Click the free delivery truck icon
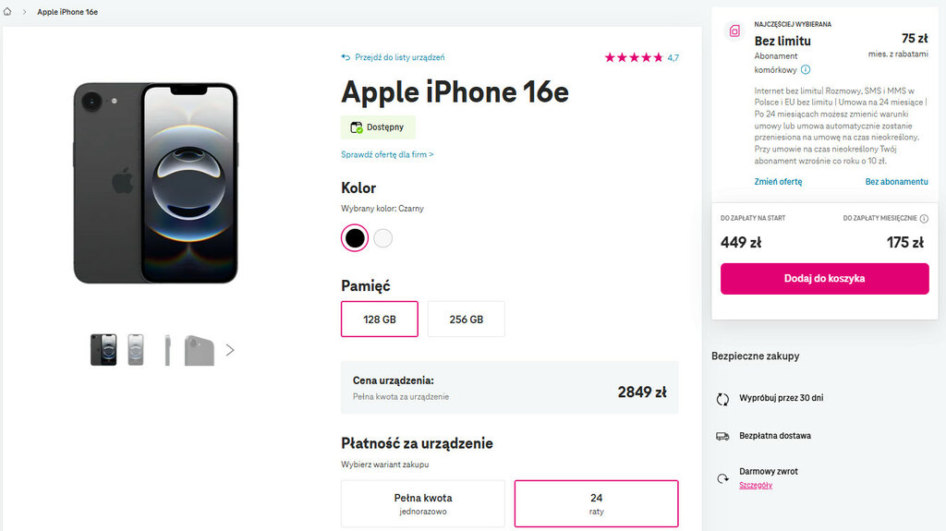Image resolution: width=946 pixels, height=531 pixels. point(722,436)
